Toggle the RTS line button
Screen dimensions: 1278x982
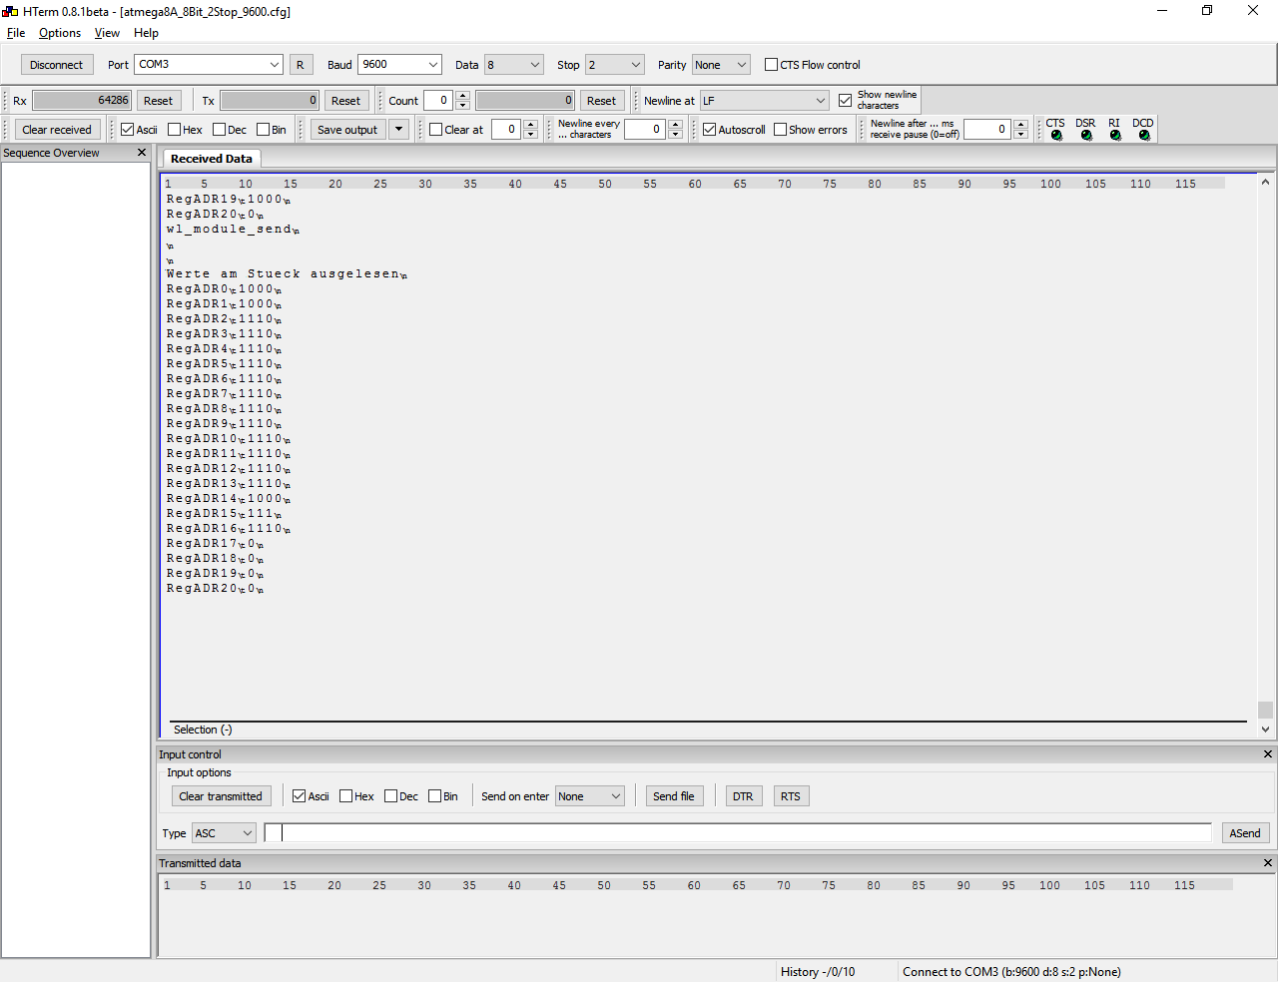tap(791, 796)
